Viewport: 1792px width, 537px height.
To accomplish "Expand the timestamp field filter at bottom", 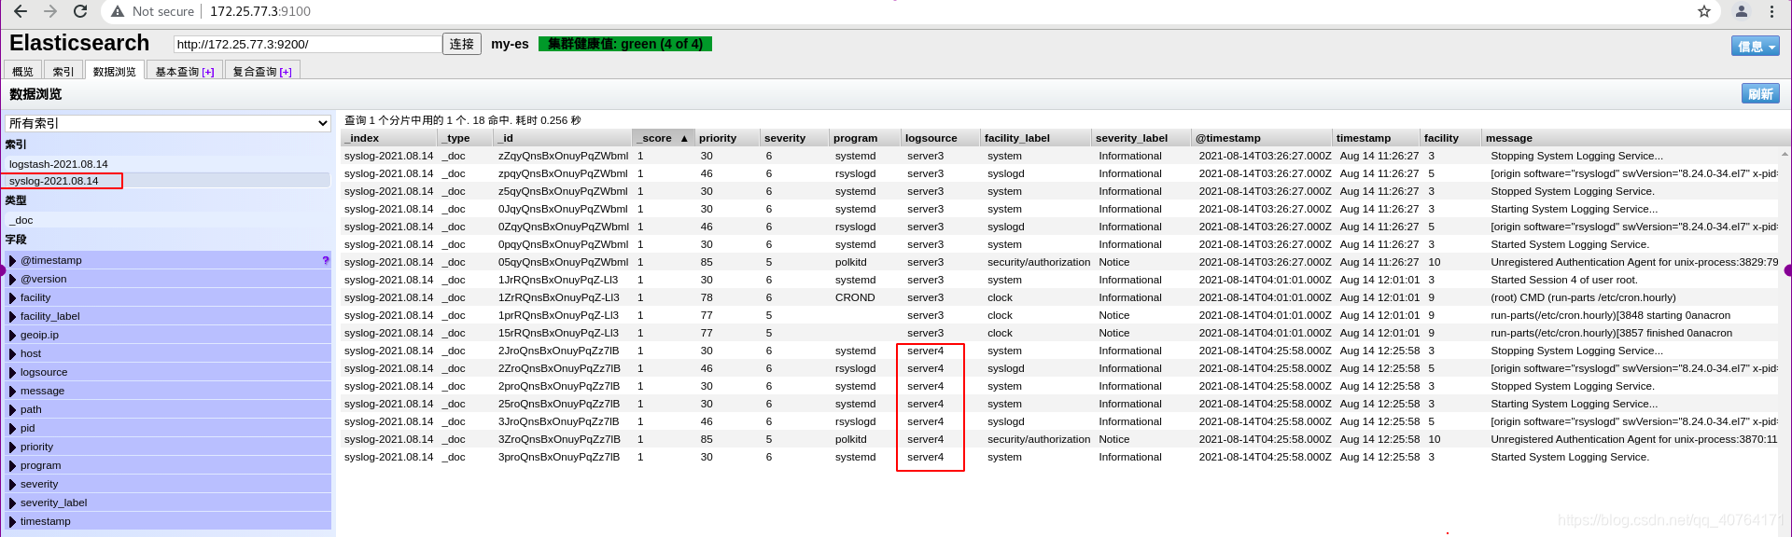I will coord(13,521).
